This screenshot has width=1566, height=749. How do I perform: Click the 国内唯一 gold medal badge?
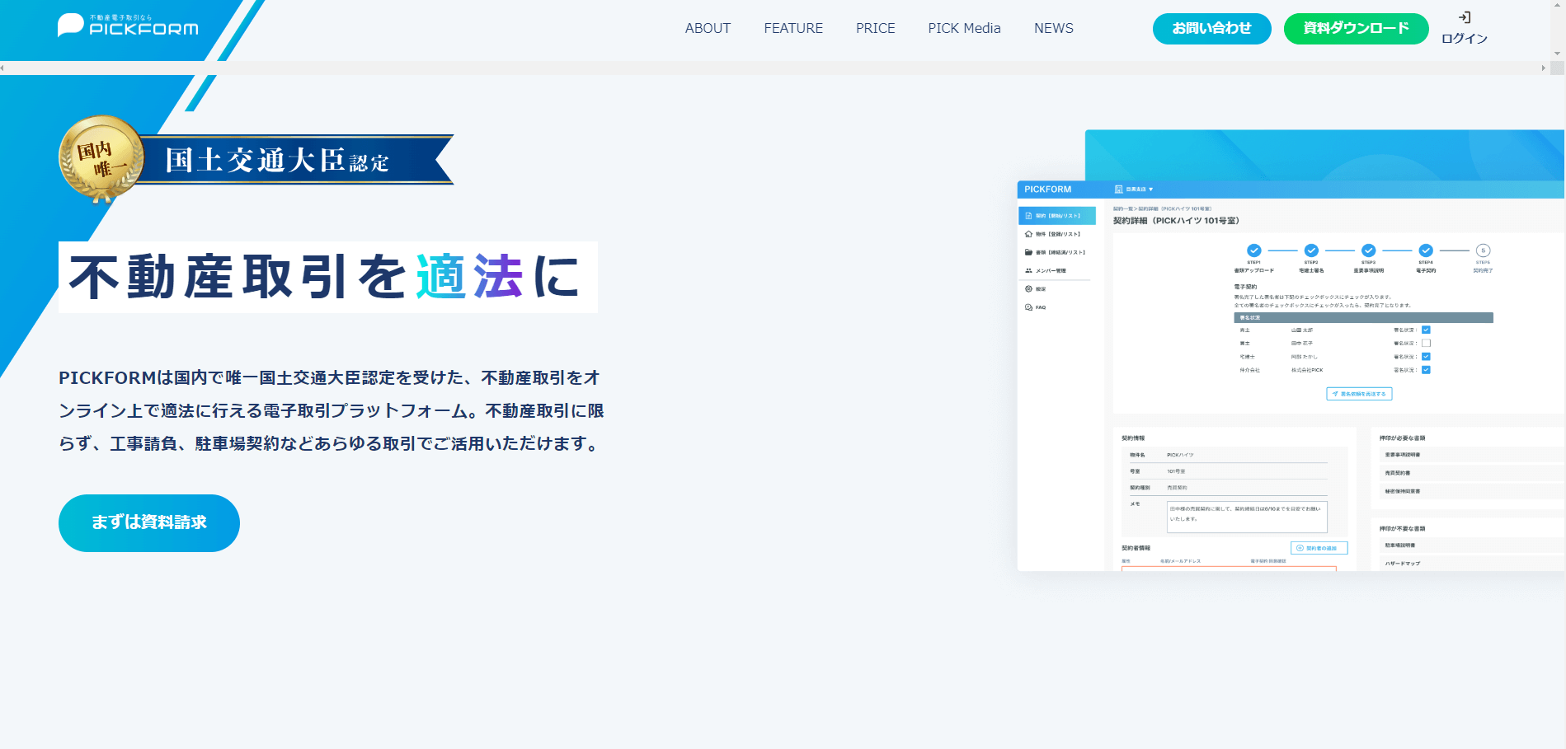click(101, 159)
